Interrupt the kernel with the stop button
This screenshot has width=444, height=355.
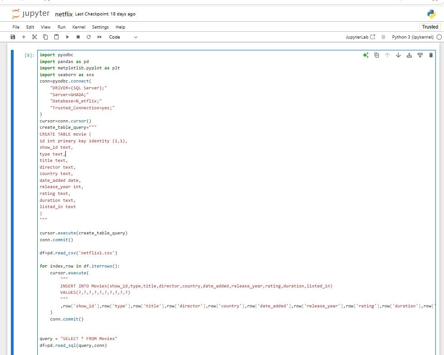coord(78,37)
